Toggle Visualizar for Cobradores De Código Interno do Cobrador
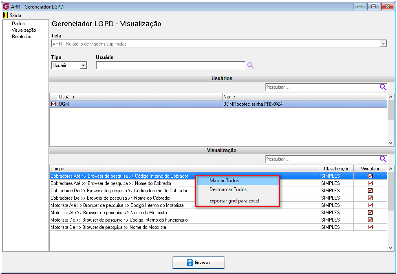The height and width of the screenshot is (274, 397). coord(370,190)
